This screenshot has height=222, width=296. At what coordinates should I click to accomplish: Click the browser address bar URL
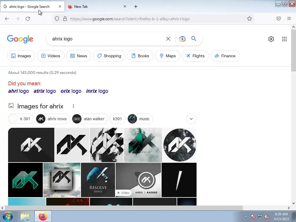coord(130,19)
